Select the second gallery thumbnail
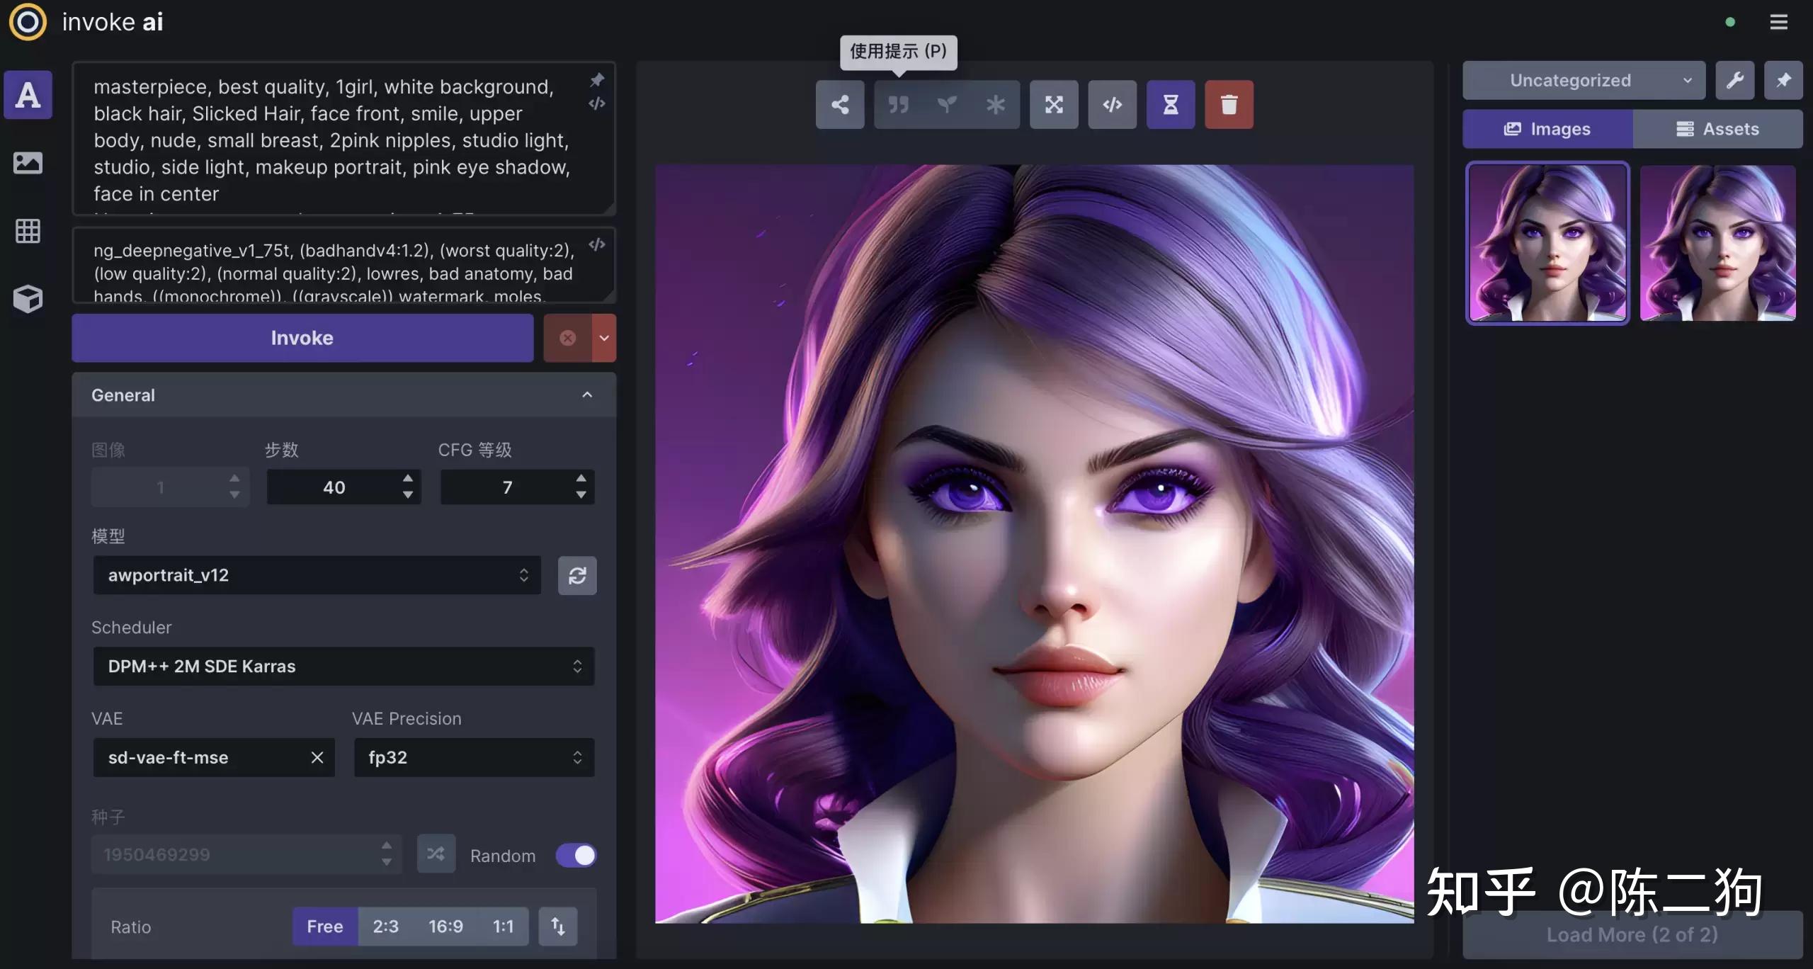The height and width of the screenshot is (969, 1813). 1717,243
